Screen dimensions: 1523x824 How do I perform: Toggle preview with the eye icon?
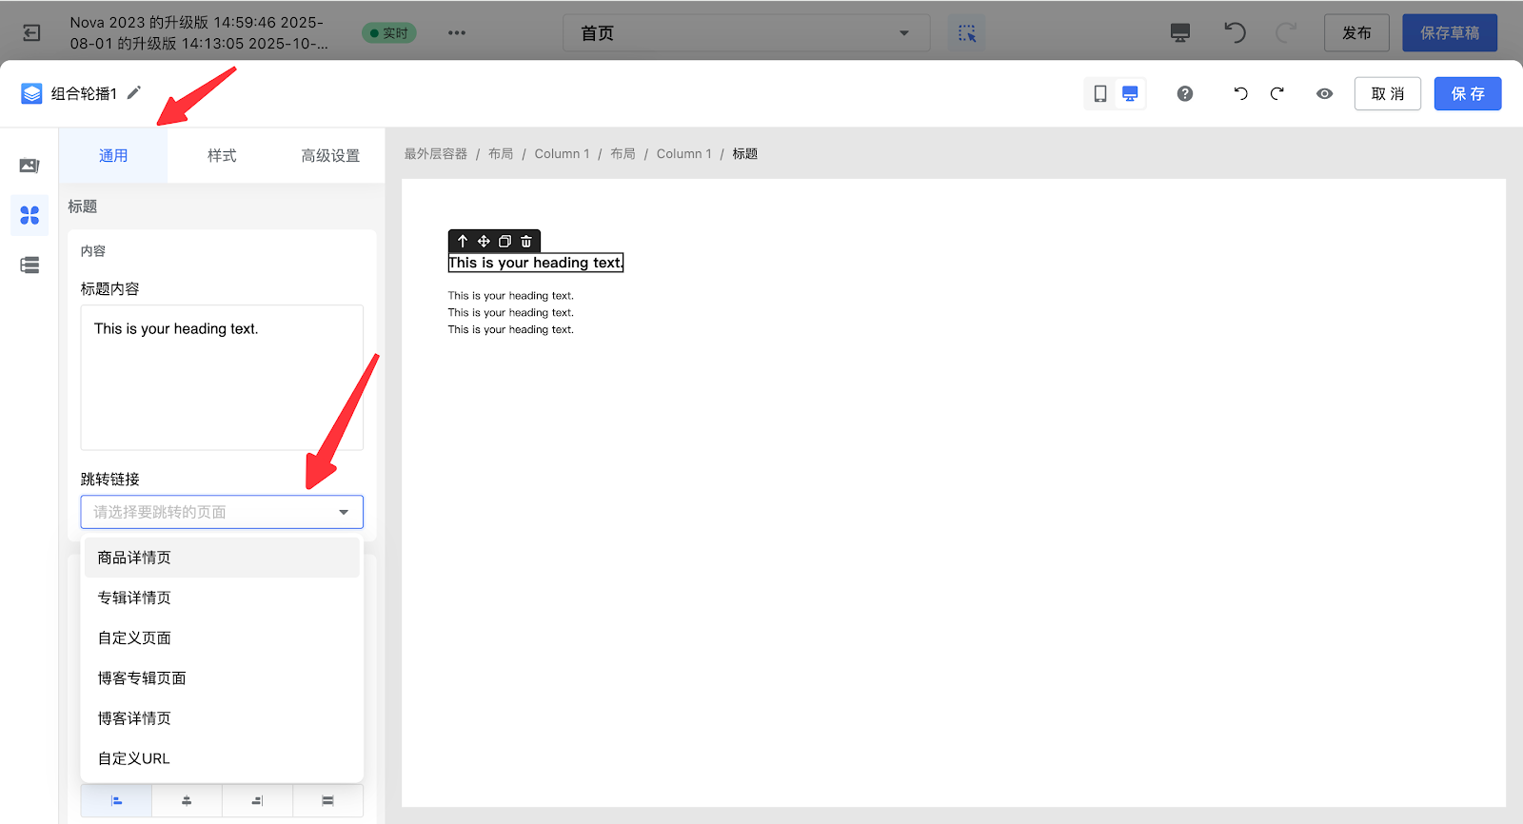pos(1324,93)
